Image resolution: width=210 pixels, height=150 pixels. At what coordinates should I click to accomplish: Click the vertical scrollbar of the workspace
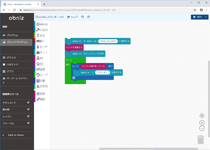(208, 90)
